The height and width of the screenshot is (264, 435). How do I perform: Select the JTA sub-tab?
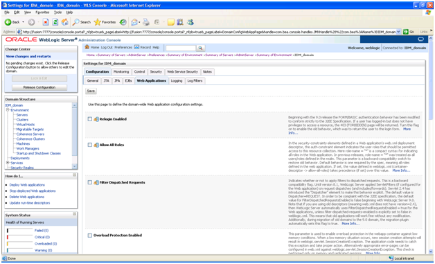pyautogui.click(x=106, y=81)
